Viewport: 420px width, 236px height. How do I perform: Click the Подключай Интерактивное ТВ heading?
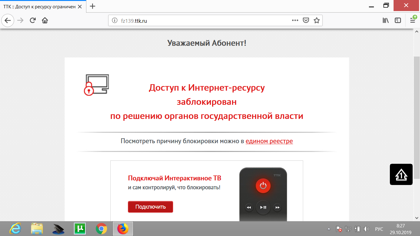(174, 178)
